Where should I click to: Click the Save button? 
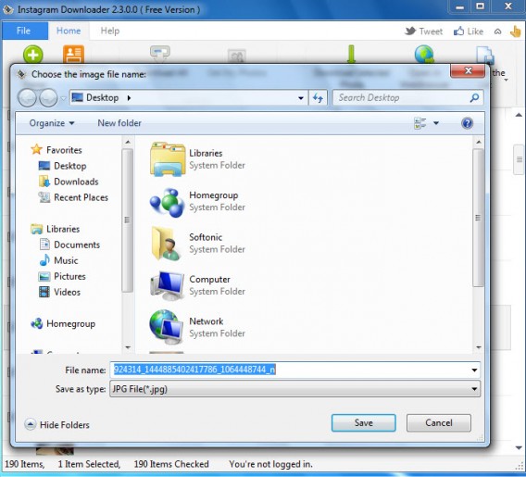(364, 422)
